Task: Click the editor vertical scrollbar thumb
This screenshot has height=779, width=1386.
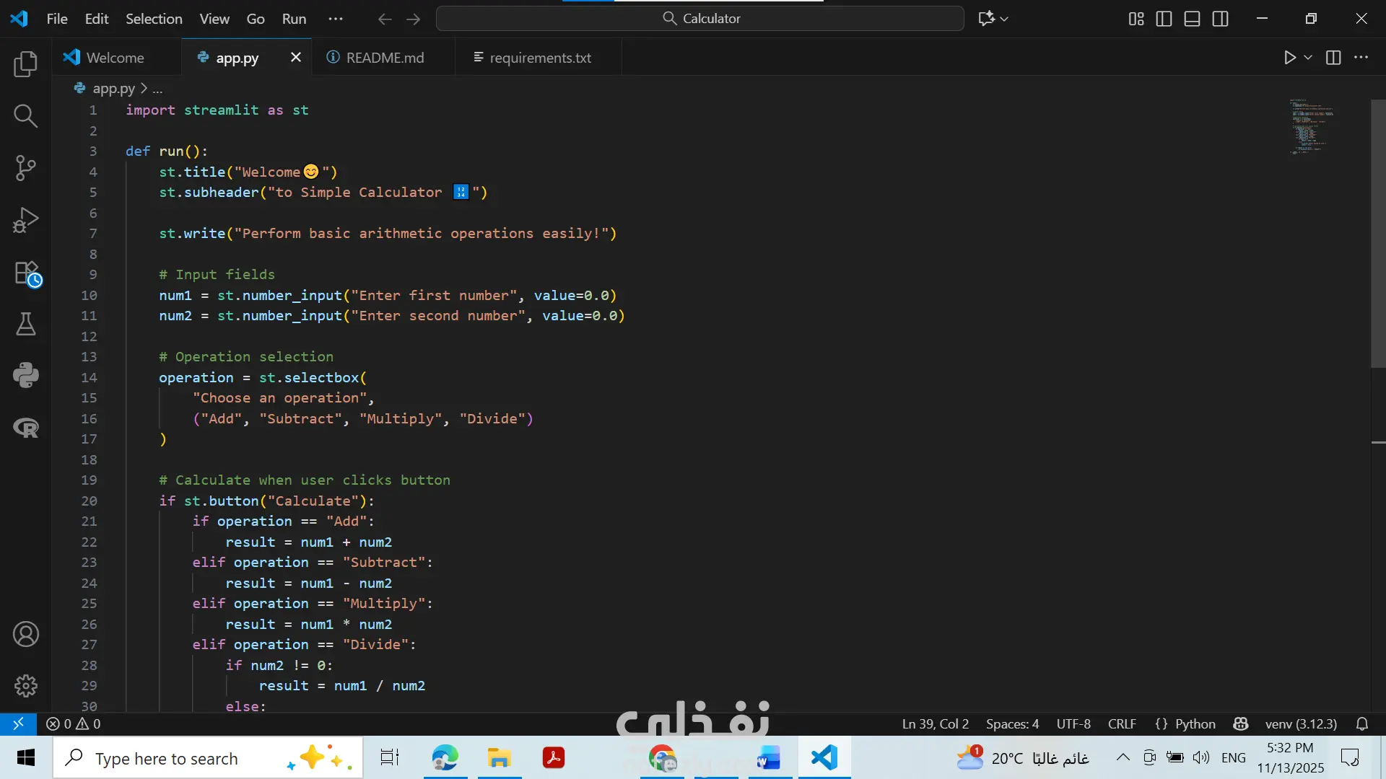Action: click(1377, 233)
